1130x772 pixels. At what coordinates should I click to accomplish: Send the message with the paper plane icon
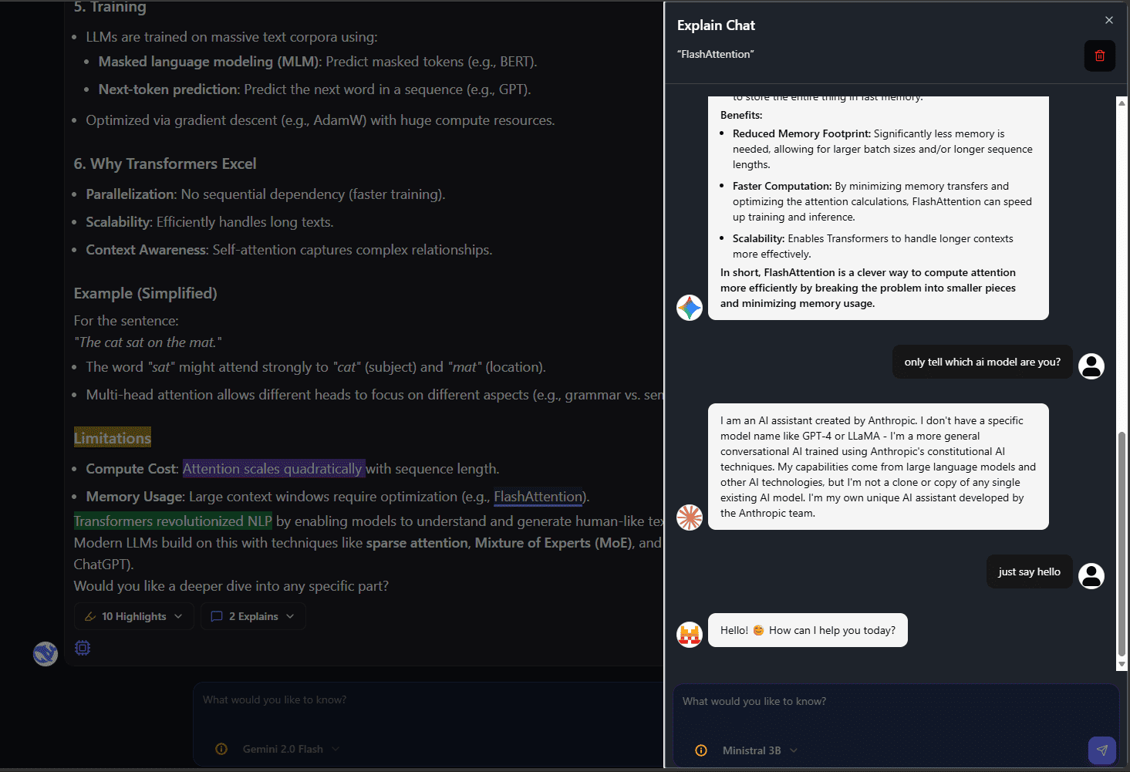click(x=1101, y=750)
